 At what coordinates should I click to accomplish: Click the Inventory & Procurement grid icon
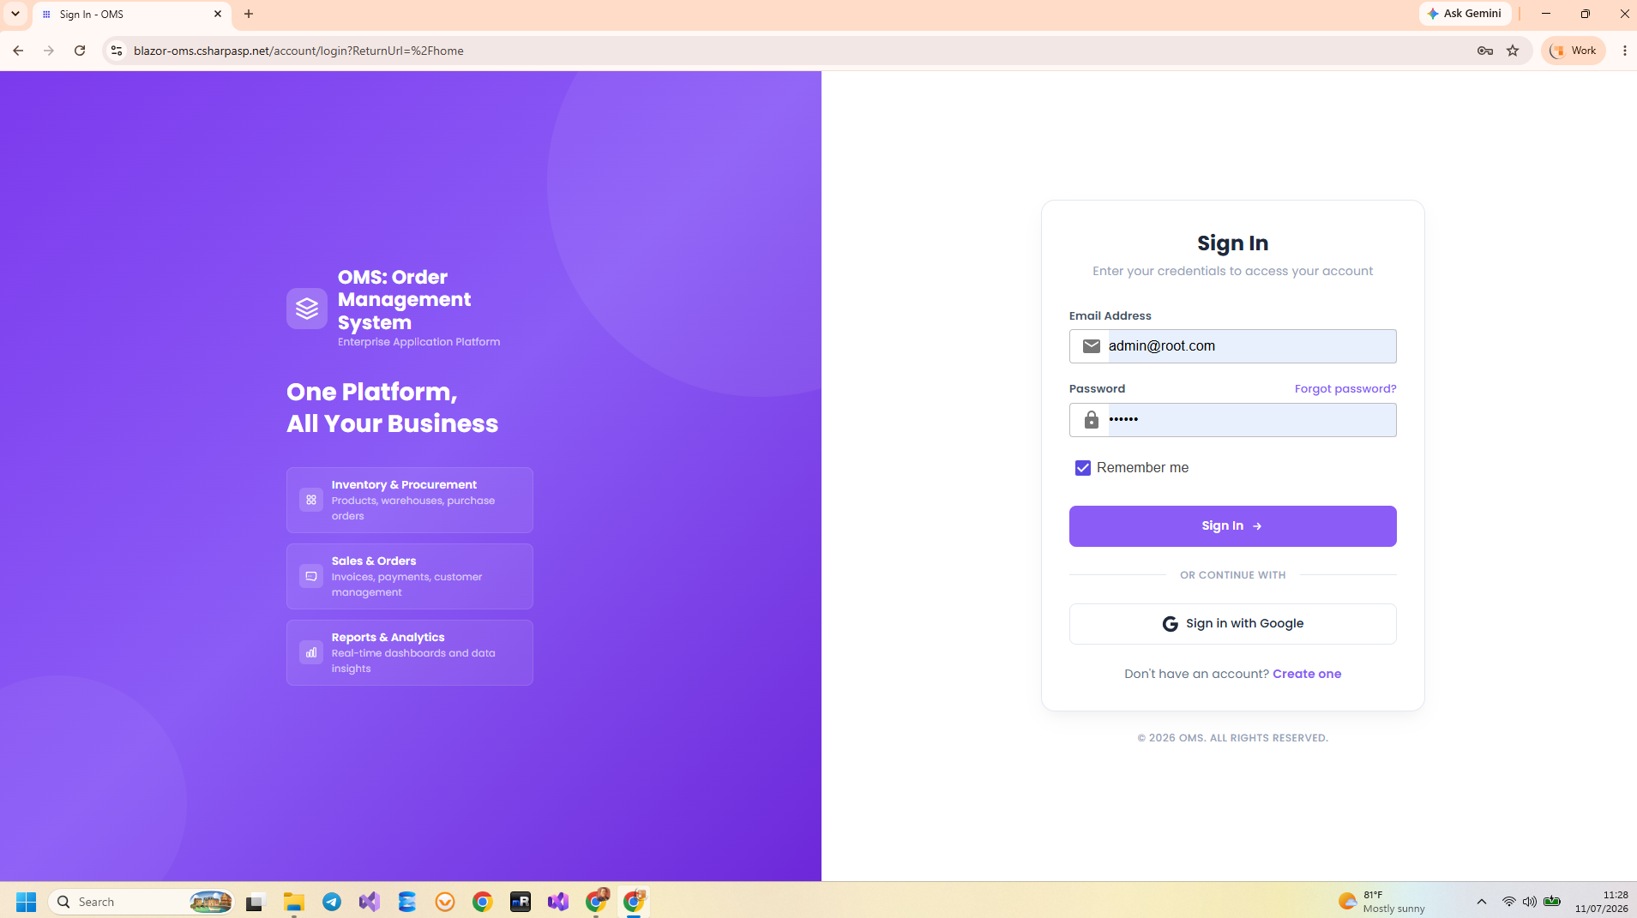311,500
